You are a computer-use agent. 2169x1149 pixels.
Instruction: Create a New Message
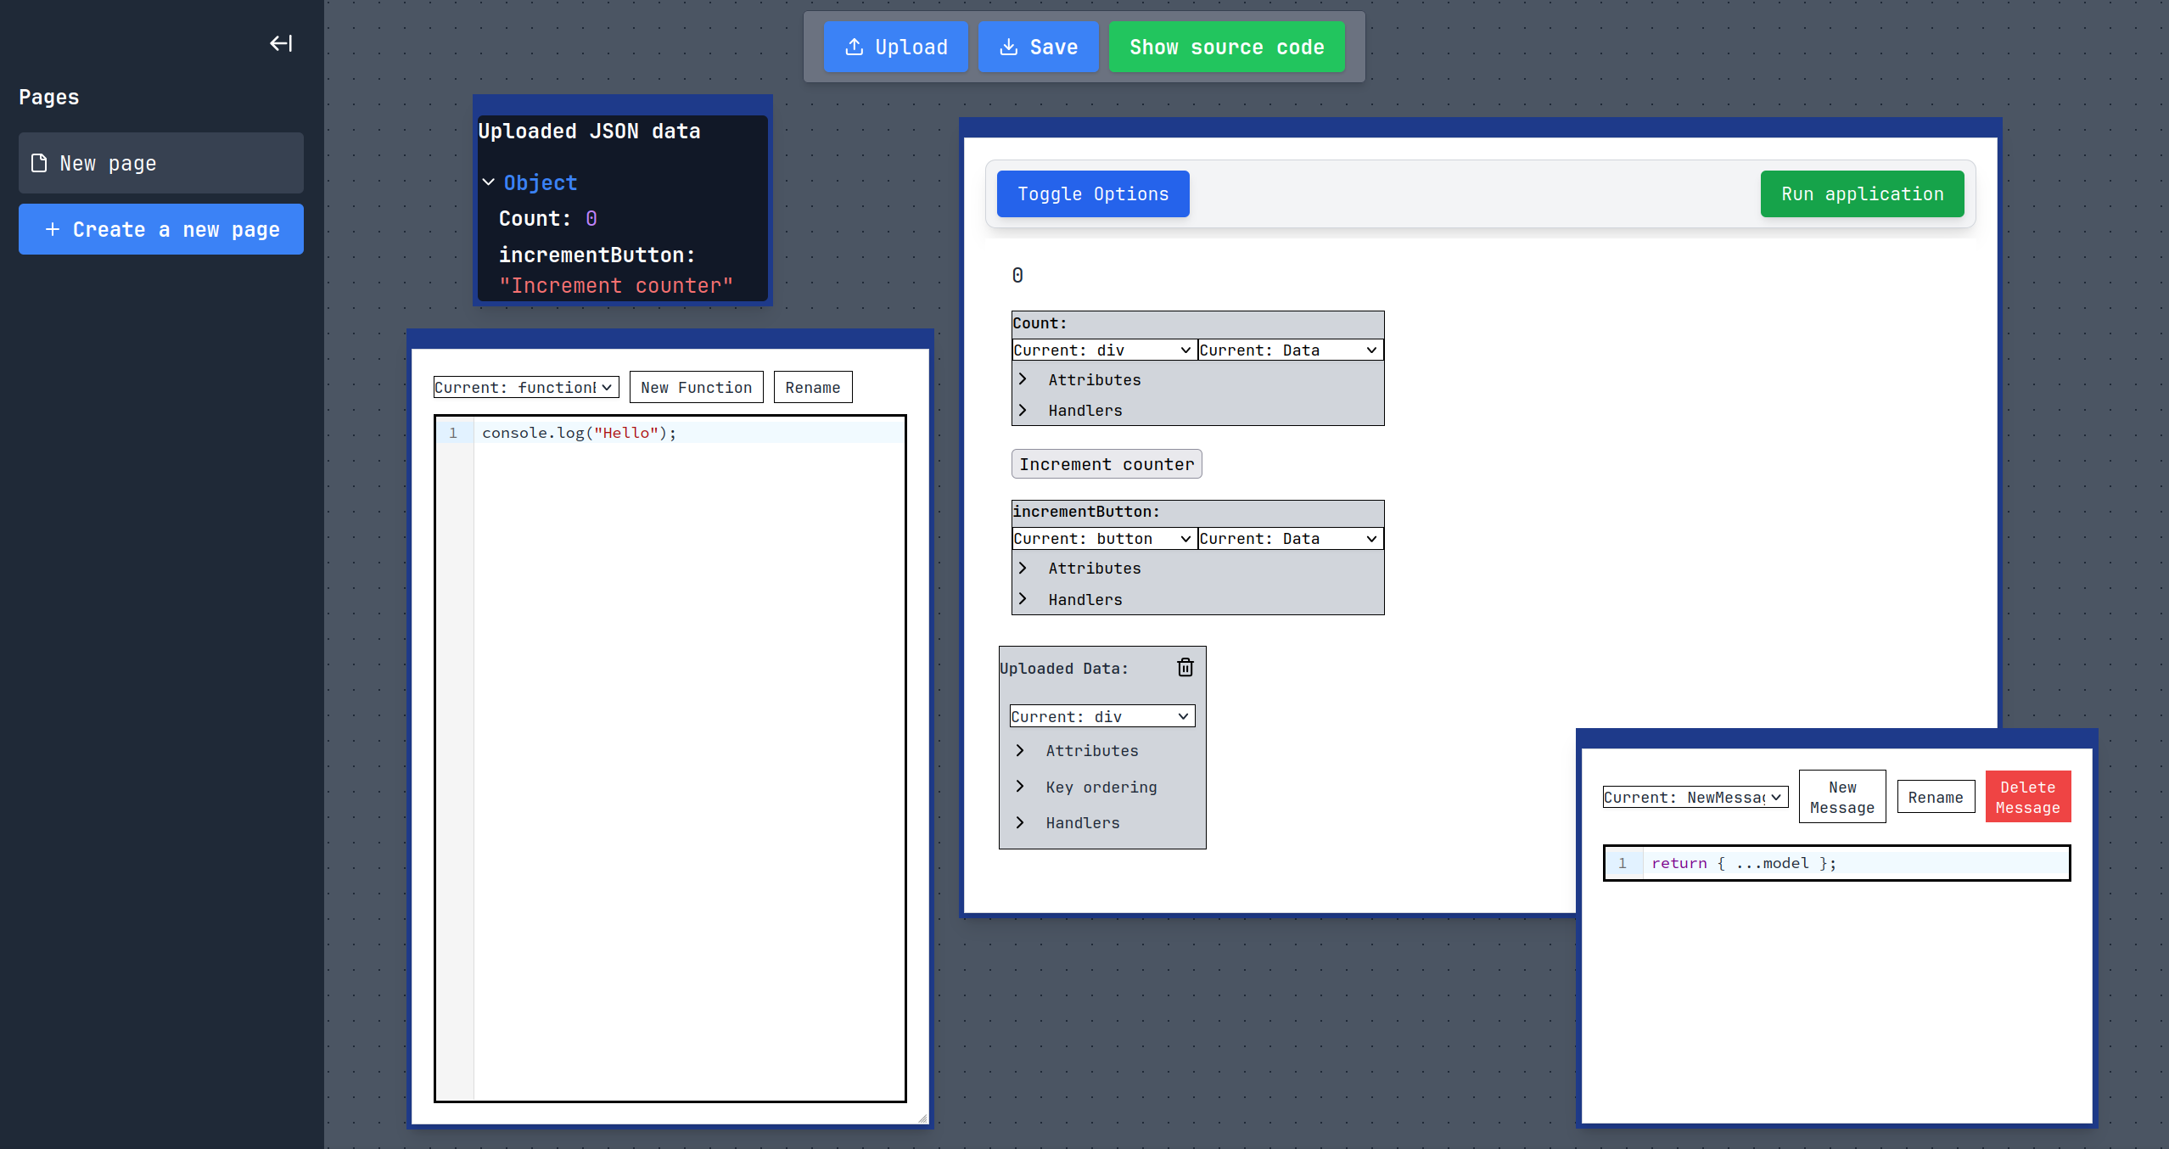tap(1841, 796)
